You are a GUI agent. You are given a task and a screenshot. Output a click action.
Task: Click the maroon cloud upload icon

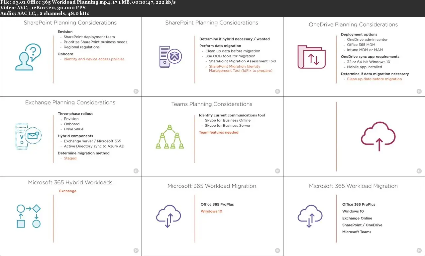click(x=378, y=137)
